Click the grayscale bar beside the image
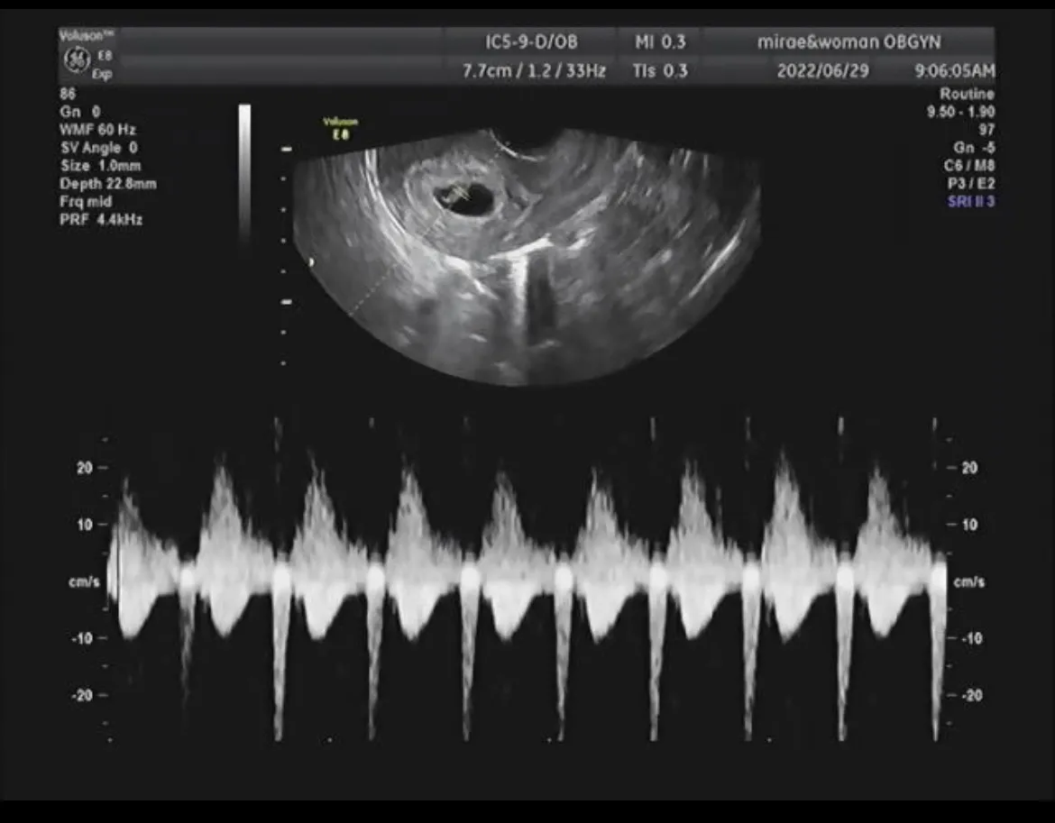This screenshot has width=1055, height=823. point(245,175)
